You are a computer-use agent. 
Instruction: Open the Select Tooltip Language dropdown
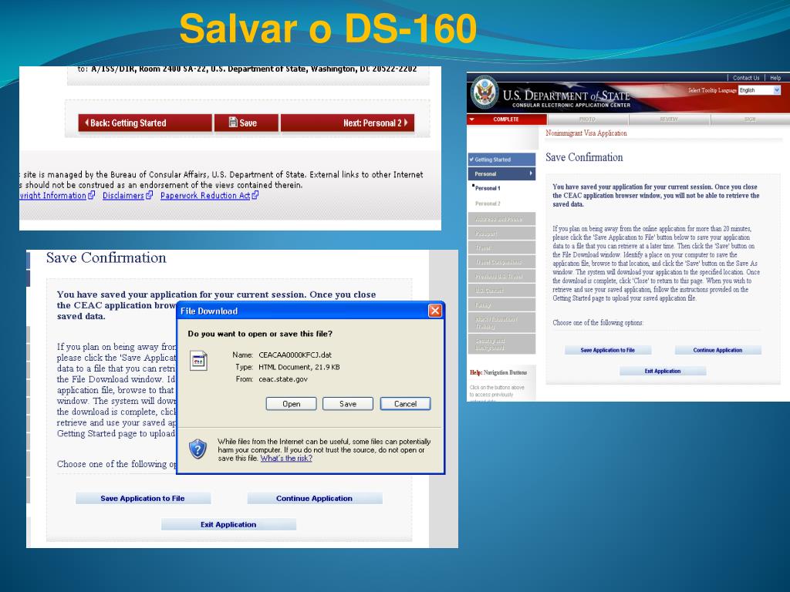click(x=776, y=90)
